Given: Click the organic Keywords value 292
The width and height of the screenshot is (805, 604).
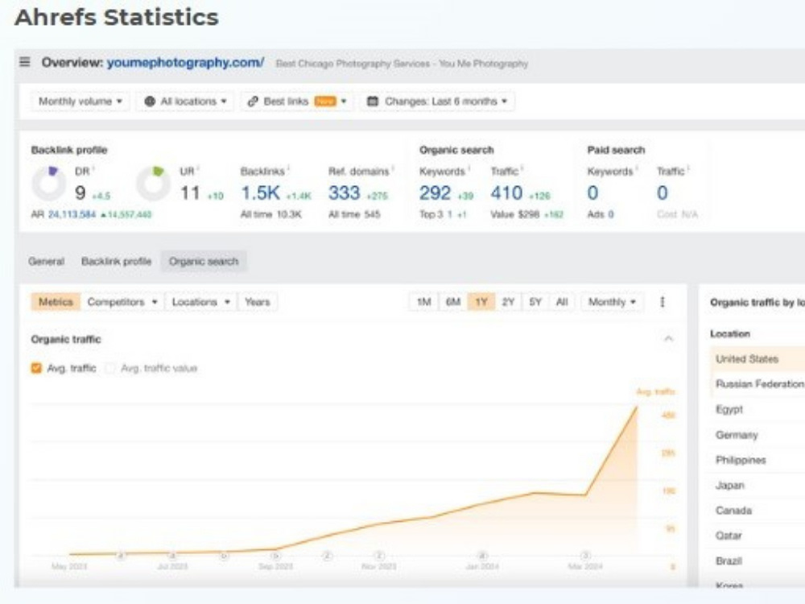Looking at the screenshot, I should click(435, 193).
